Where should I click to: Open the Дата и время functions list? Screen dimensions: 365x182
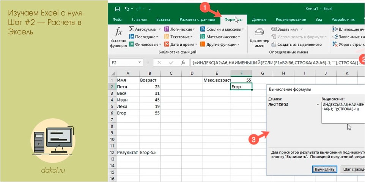tap(180, 44)
